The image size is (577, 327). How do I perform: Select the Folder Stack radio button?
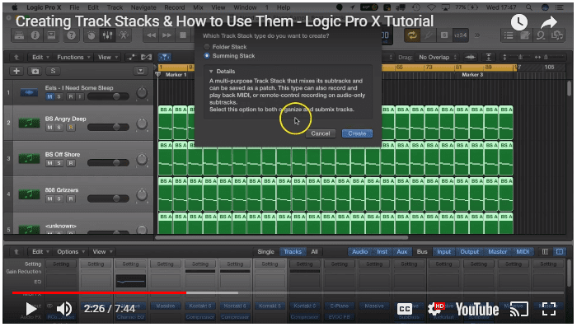coord(207,47)
